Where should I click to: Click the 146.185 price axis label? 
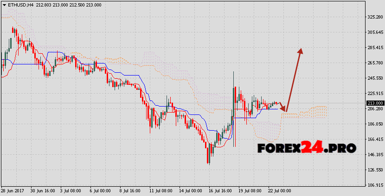pos(375,155)
